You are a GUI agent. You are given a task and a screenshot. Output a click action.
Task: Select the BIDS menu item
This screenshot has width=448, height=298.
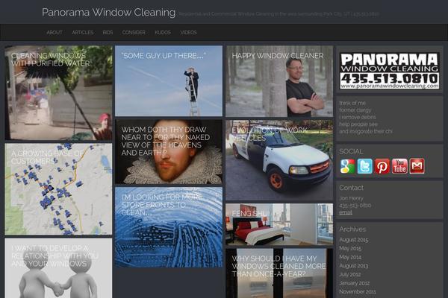click(x=108, y=33)
